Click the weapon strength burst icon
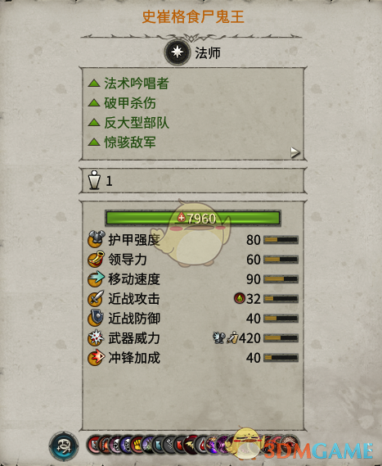This screenshot has width=382, height=466. tap(96, 338)
